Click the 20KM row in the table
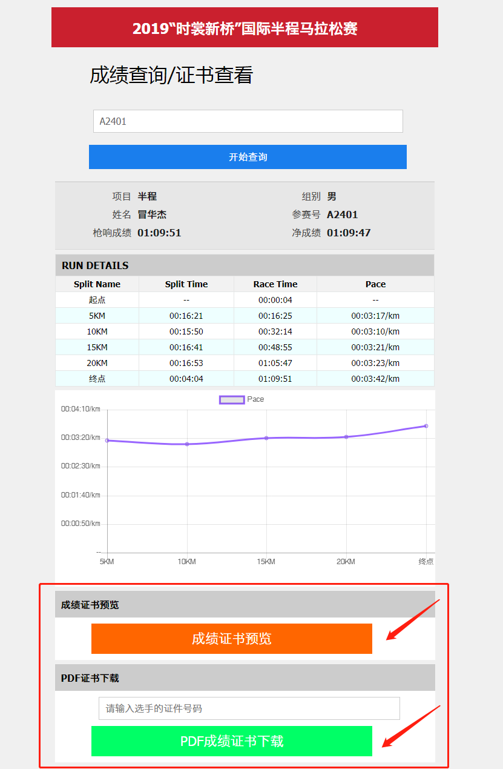Image resolution: width=503 pixels, height=769 pixels. (245, 363)
